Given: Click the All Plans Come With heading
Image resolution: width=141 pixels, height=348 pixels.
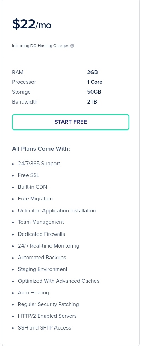Looking at the screenshot, I should tap(41, 149).
